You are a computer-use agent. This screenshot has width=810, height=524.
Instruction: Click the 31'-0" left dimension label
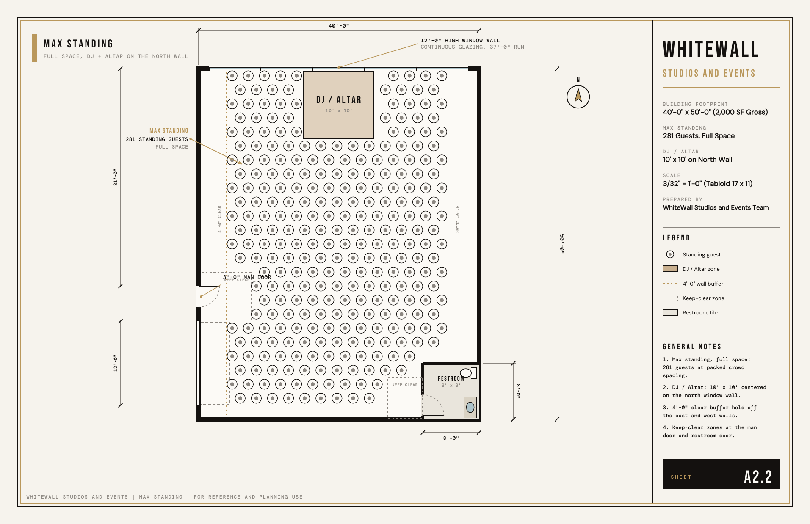click(115, 177)
